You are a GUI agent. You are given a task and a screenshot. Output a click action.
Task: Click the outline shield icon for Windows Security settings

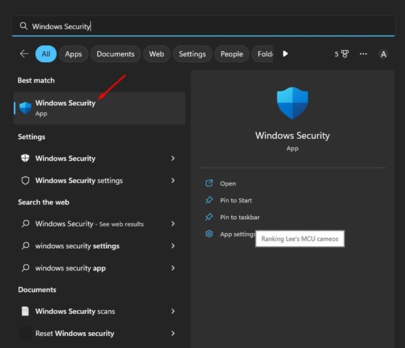pyautogui.click(x=26, y=181)
